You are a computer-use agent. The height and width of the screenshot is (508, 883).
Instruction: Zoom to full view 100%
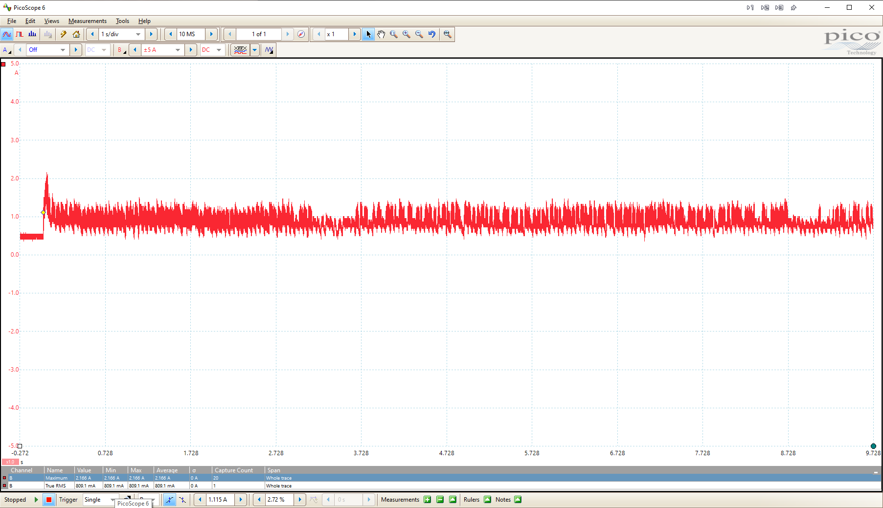click(x=448, y=34)
